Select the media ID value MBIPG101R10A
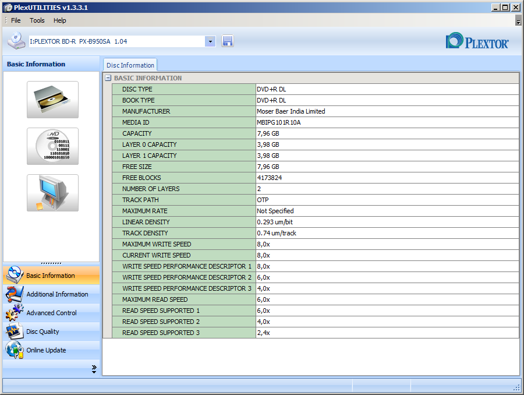 (279, 122)
